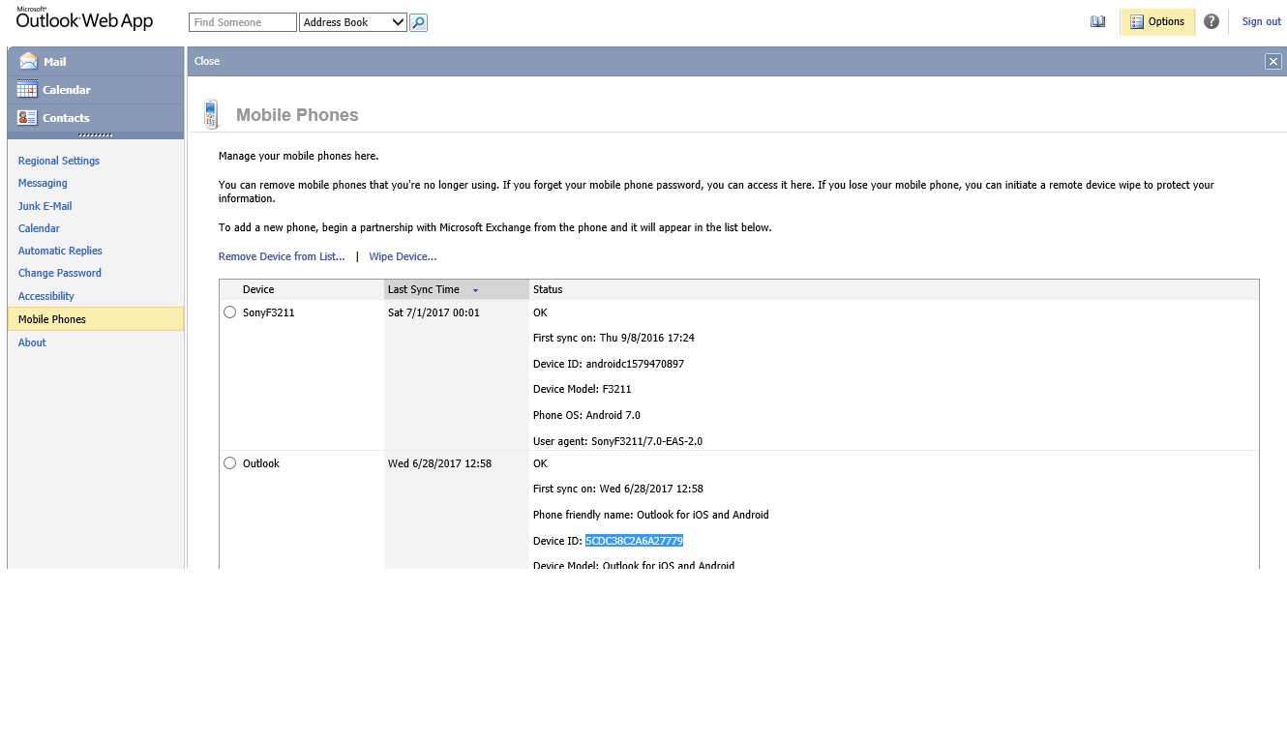Image resolution: width=1287 pixels, height=743 pixels.
Task: Click the Find Someone search field
Action: (x=242, y=22)
